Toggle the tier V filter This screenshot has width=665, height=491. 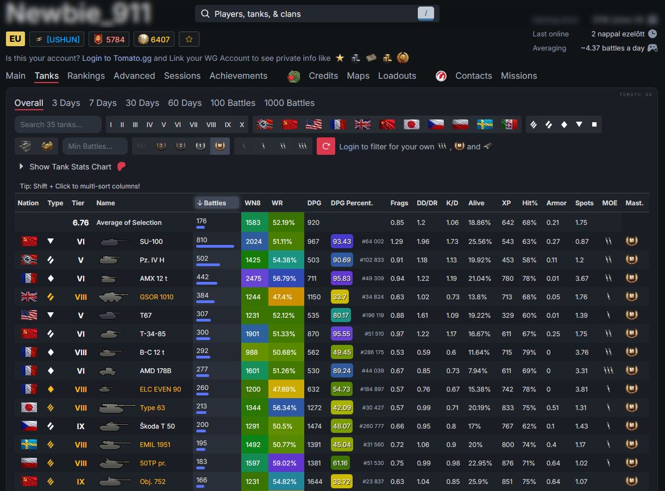tap(164, 124)
